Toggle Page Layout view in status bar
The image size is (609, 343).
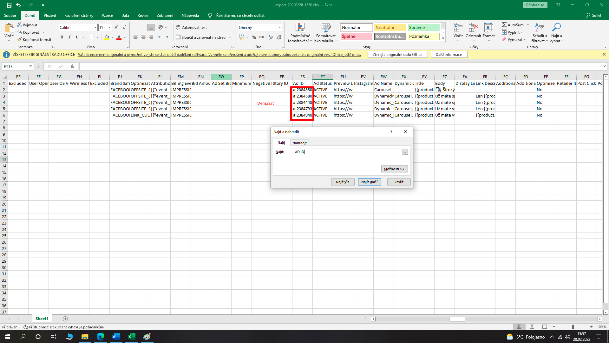tap(532, 327)
